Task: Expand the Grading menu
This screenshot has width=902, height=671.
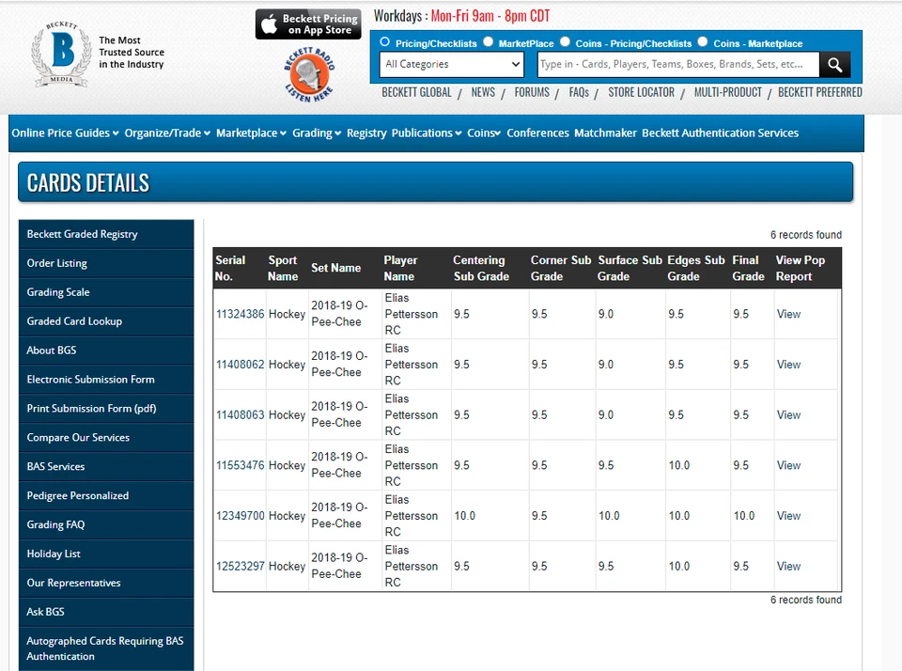Action: (317, 133)
